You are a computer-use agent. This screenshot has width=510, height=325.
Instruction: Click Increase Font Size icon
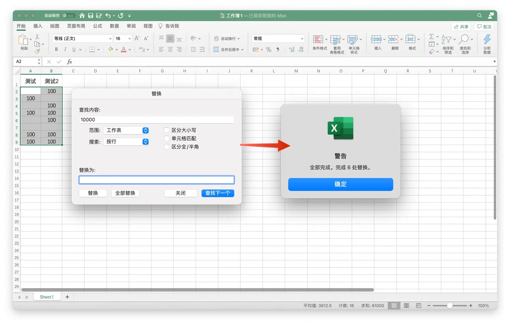coord(137,38)
